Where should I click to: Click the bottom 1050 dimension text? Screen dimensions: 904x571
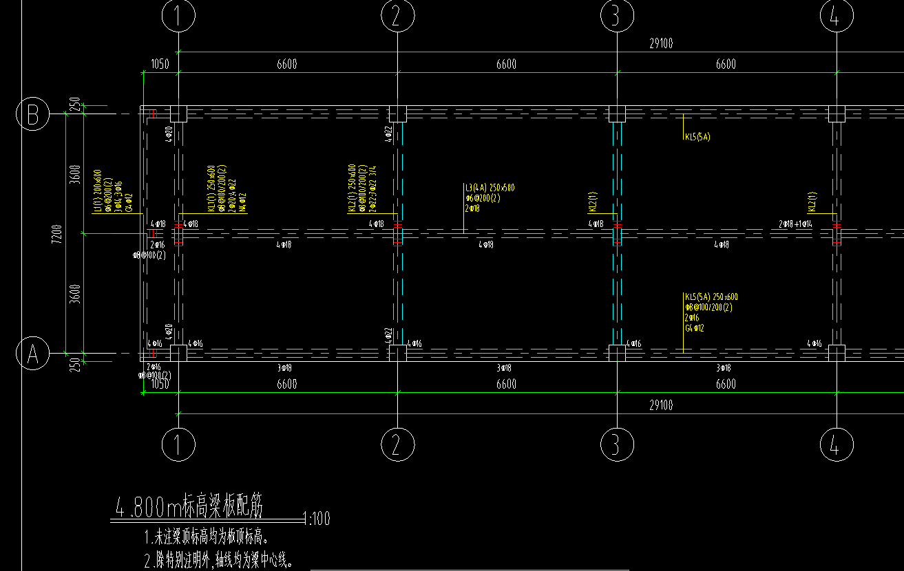click(x=160, y=385)
